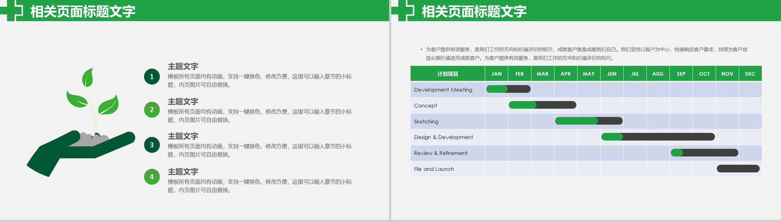Click the File and Launch dark bar
The height and width of the screenshot is (222, 781).
738,169
